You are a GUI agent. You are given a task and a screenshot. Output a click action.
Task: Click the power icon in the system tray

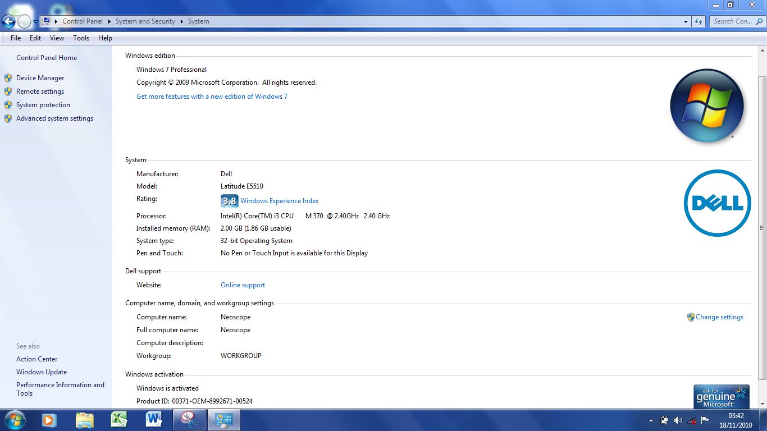tap(665, 420)
